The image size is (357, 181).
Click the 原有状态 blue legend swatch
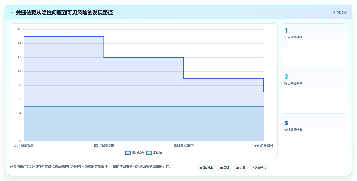[x=128, y=152]
